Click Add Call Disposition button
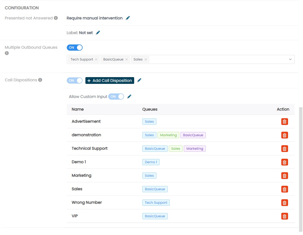 [x=110, y=80]
